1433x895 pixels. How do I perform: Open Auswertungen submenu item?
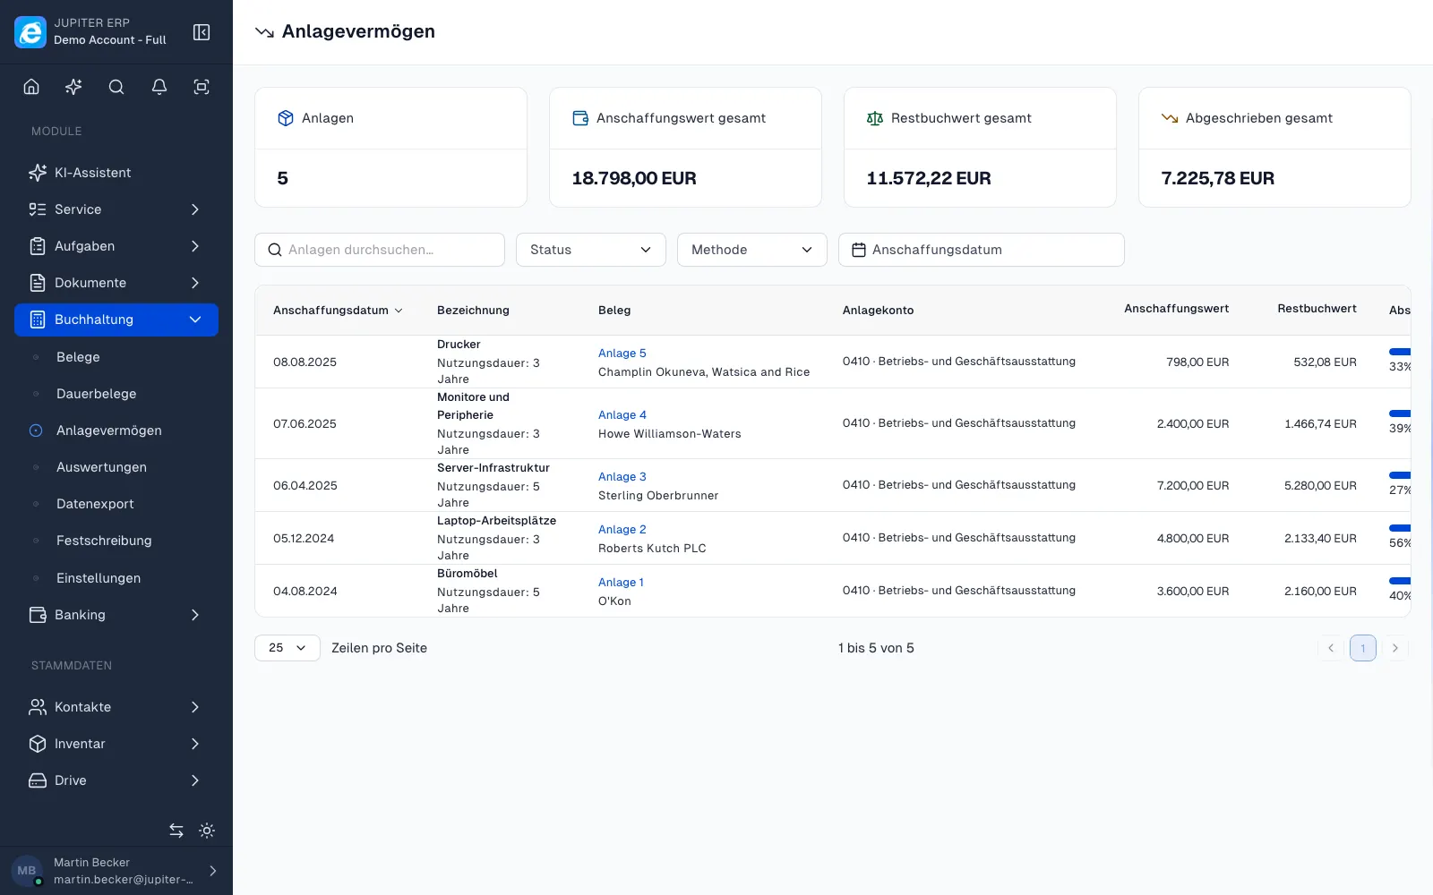coord(116,467)
